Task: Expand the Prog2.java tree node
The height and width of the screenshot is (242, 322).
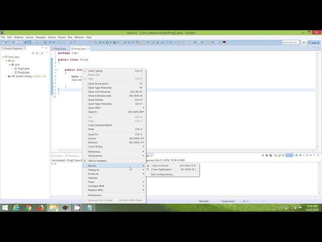Action: (13, 73)
